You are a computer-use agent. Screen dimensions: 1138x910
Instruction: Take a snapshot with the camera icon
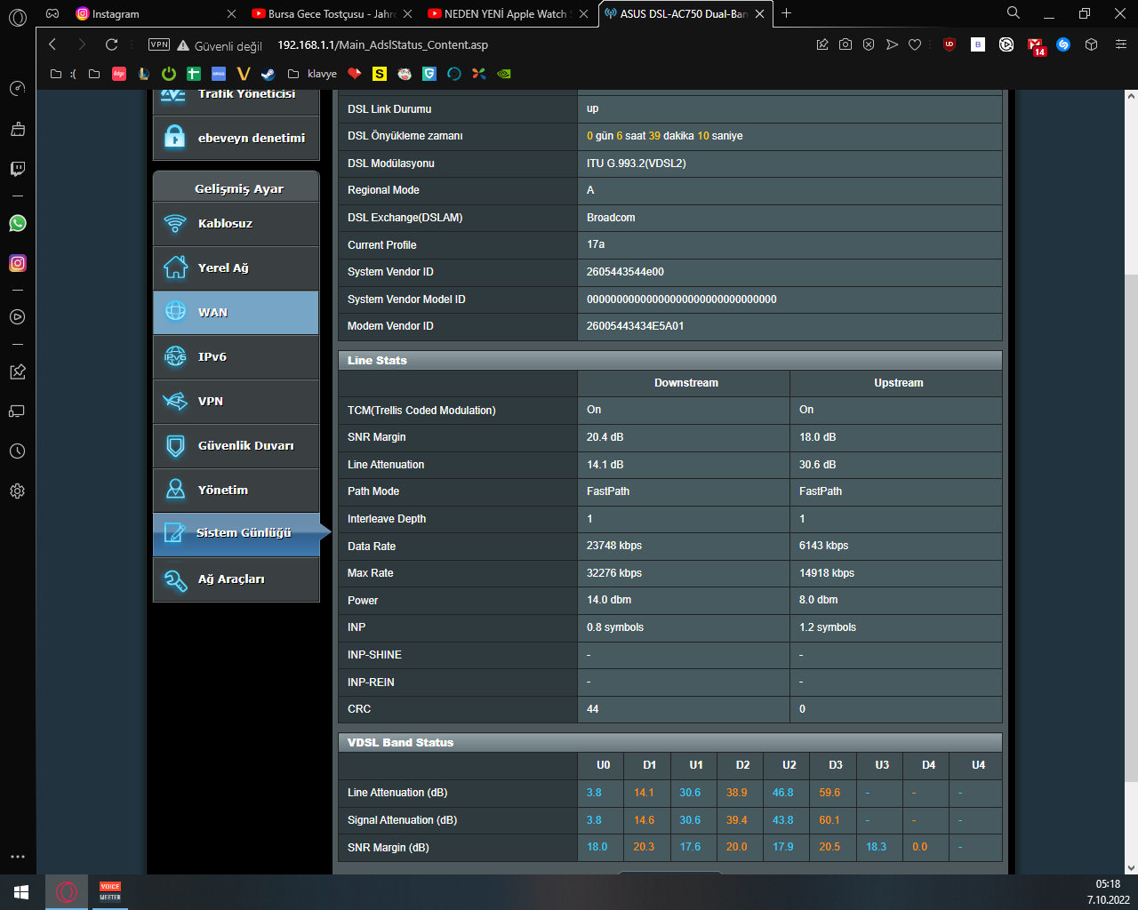pyautogui.click(x=845, y=44)
